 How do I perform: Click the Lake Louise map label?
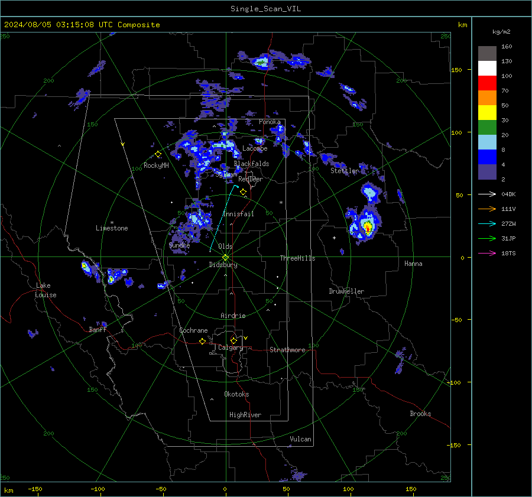(x=46, y=290)
